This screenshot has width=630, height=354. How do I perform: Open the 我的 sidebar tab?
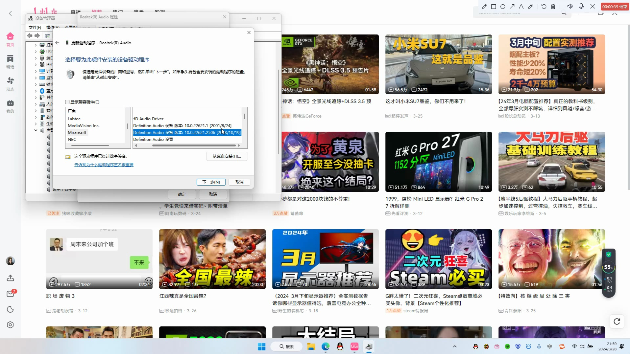tap(10, 106)
